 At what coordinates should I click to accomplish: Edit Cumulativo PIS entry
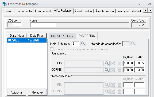coord(113,64)
